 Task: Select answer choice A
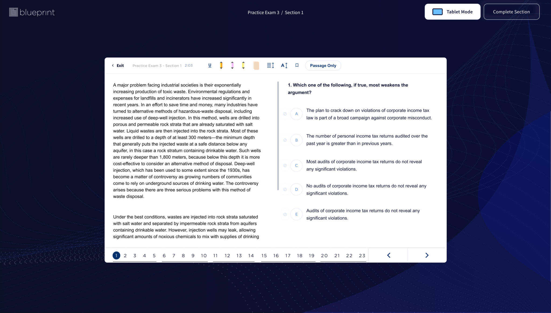296,114
